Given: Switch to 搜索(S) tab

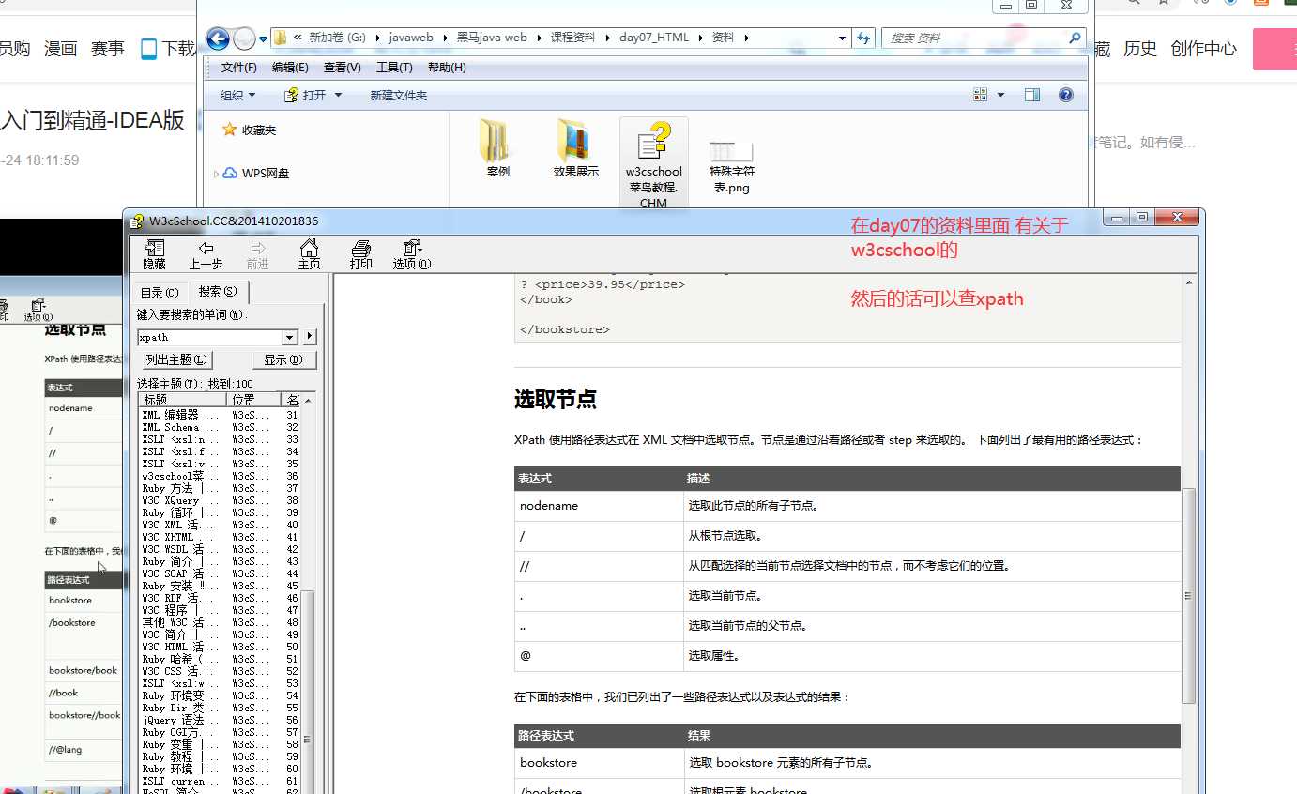Looking at the screenshot, I should click(218, 292).
